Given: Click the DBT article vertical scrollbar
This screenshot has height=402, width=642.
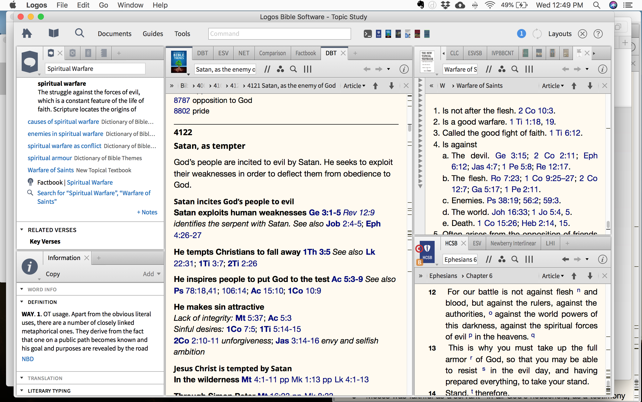Looking at the screenshot, I should click(x=409, y=128).
